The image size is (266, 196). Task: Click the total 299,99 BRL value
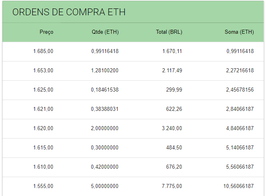[x=174, y=90]
